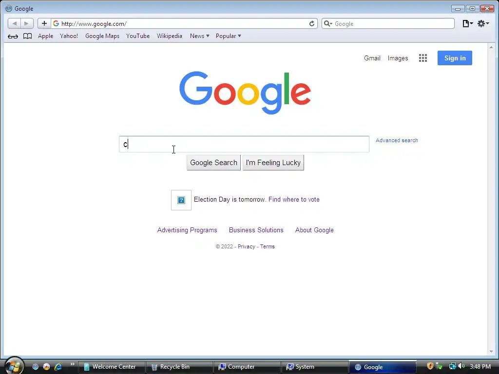
Task: Click the security shield tray icon
Action: [430, 366]
